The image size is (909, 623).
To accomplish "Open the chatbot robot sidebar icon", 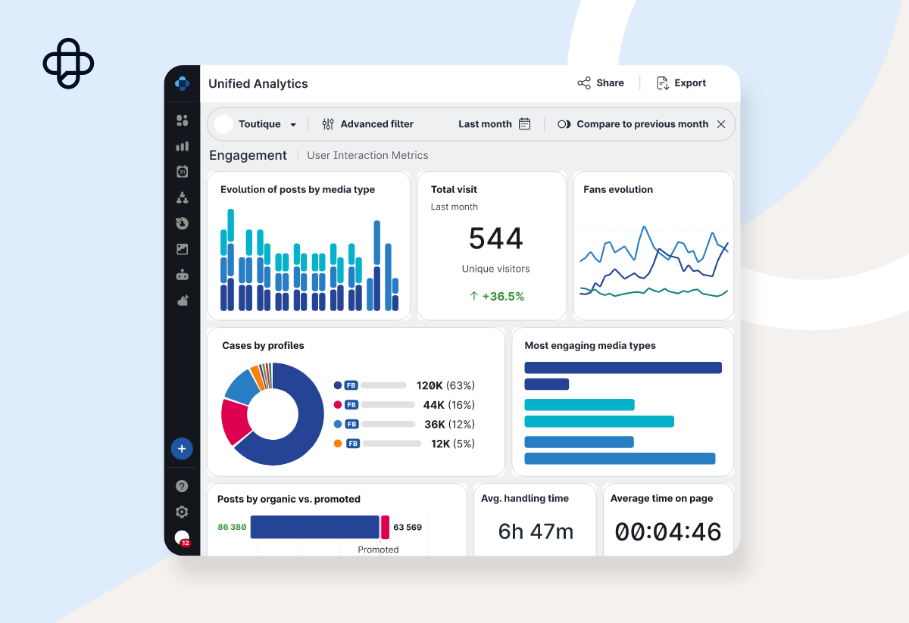I will pyautogui.click(x=182, y=275).
